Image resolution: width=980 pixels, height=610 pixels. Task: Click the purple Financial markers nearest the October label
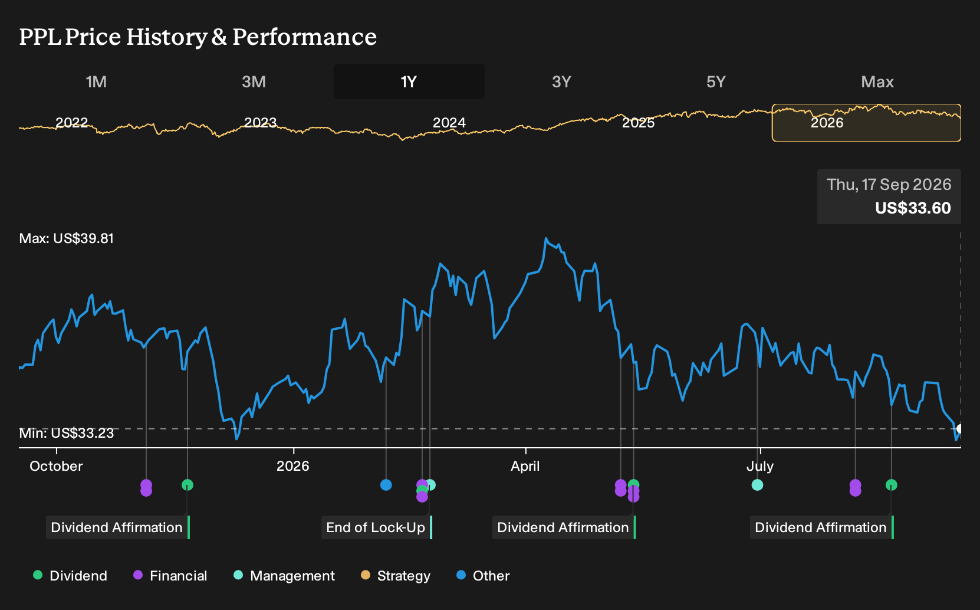(x=146, y=488)
